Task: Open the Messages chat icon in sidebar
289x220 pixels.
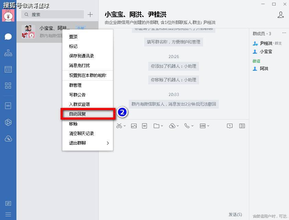Action: click(x=8, y=37)
